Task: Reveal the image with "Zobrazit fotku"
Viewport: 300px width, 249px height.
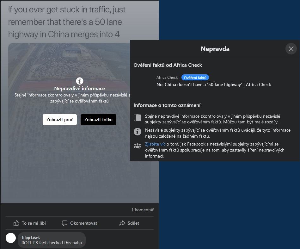Action: pyautogui.click(x=98, y=120)
